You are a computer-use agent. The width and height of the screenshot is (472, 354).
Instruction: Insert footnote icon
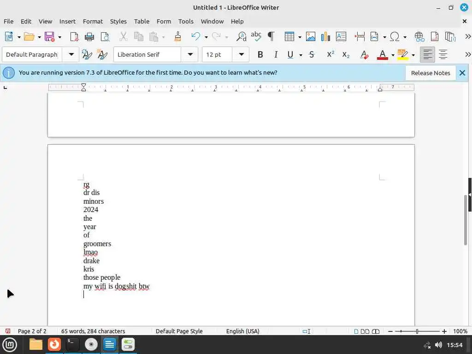(434, 37)
